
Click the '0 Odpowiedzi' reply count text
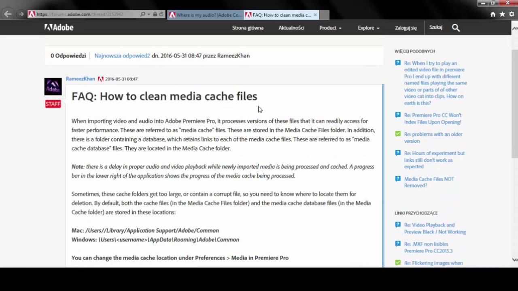pyautogui.click(x=68, y=56)
